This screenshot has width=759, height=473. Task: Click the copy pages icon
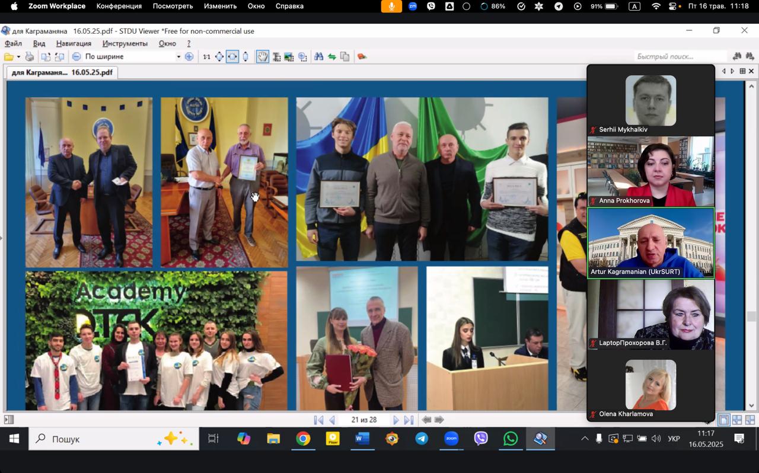345,57
